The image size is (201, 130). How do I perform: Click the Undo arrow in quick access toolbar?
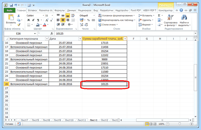pos(16,5)
